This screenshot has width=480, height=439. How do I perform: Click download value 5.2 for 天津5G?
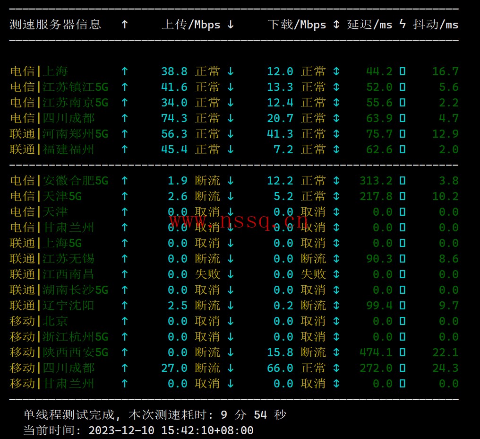pyautogui.click(x=283, y=196)
